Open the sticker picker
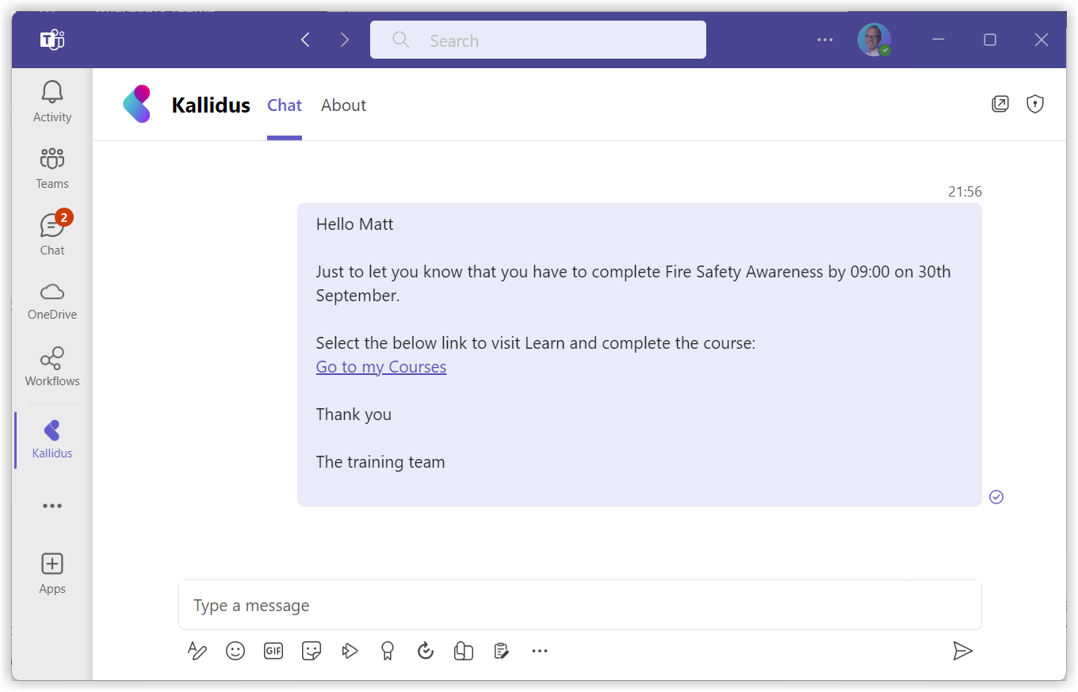Viewport: 1078px width, 692px height. pos(312,651)
